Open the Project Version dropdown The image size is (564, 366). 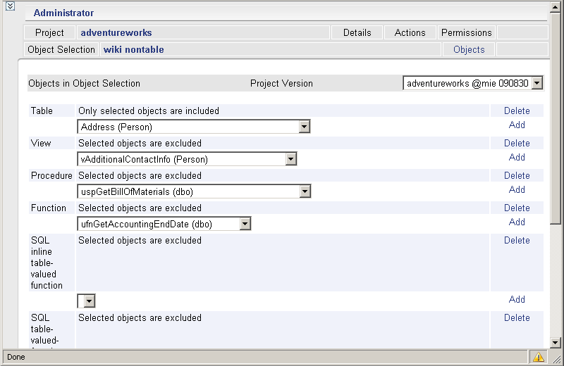click(x=472, y=83)
